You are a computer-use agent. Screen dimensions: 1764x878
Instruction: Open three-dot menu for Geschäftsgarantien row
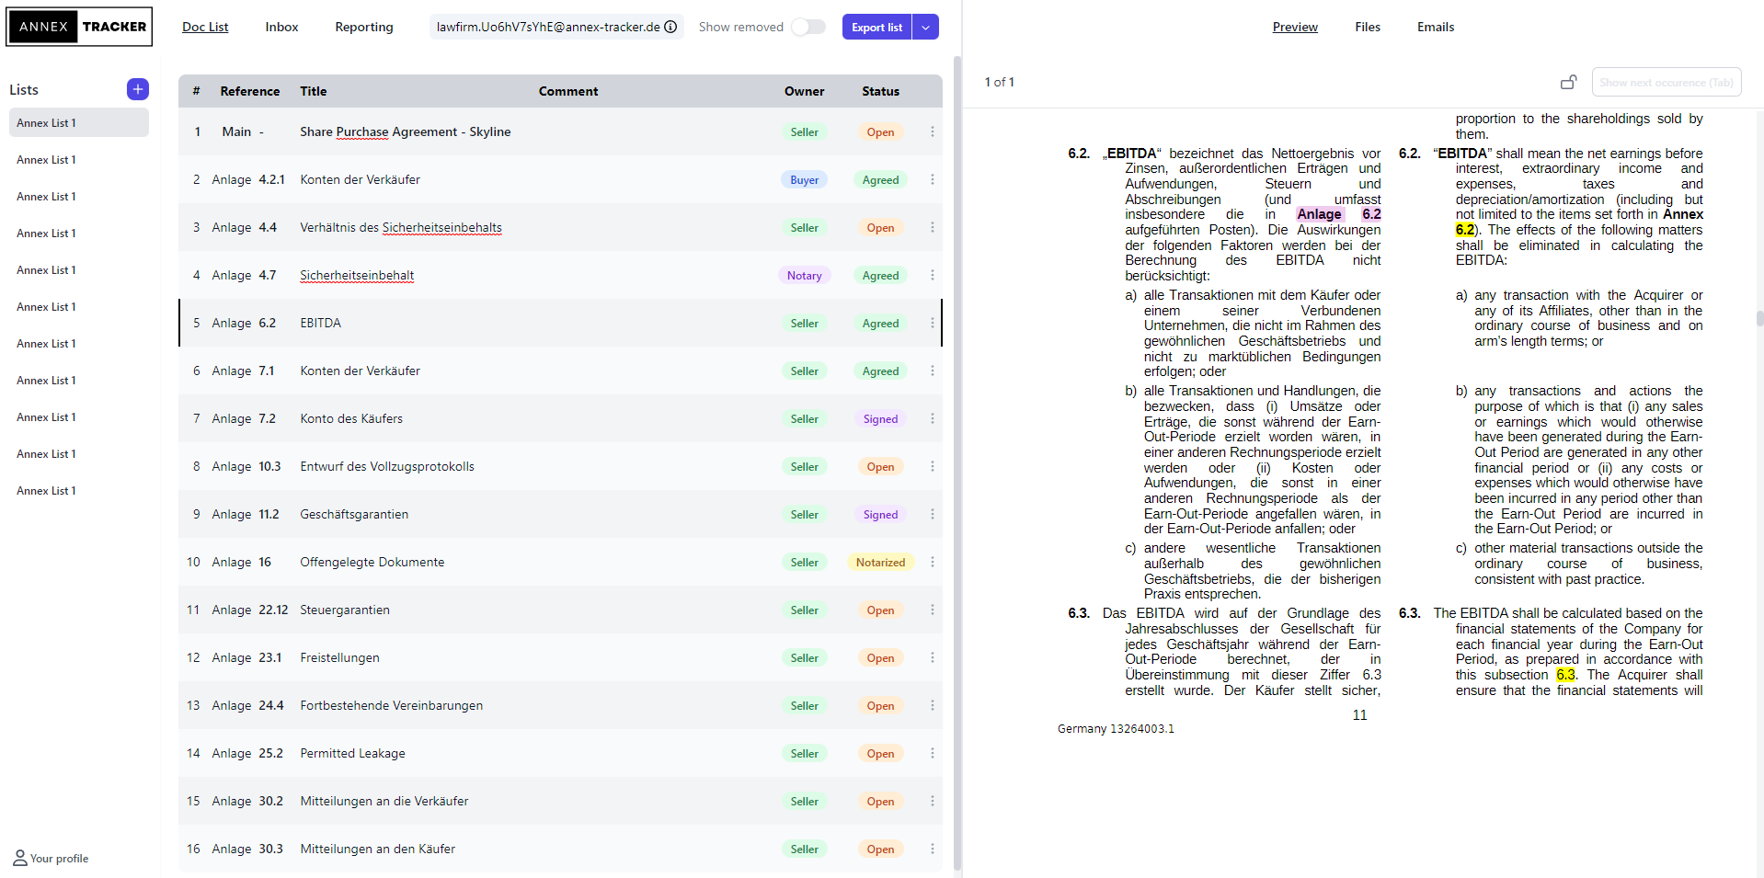pyautogui.click(x=932, y=515)
